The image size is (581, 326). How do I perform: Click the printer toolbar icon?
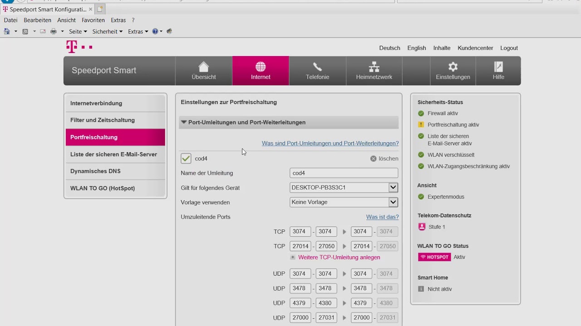tap(54, 31)
